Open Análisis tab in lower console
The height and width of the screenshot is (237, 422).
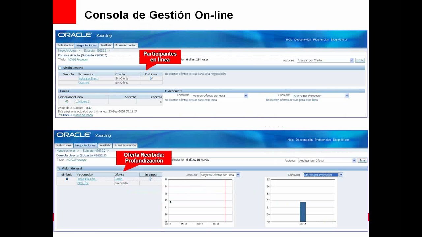(x=105, y=145)
